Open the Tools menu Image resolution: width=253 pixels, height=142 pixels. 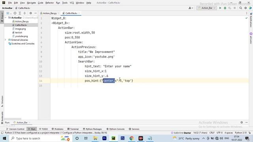pos(65,3)
